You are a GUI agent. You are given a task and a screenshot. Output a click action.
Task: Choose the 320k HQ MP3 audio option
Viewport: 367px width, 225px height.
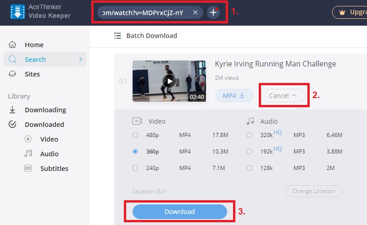click(x=249, y=135)
